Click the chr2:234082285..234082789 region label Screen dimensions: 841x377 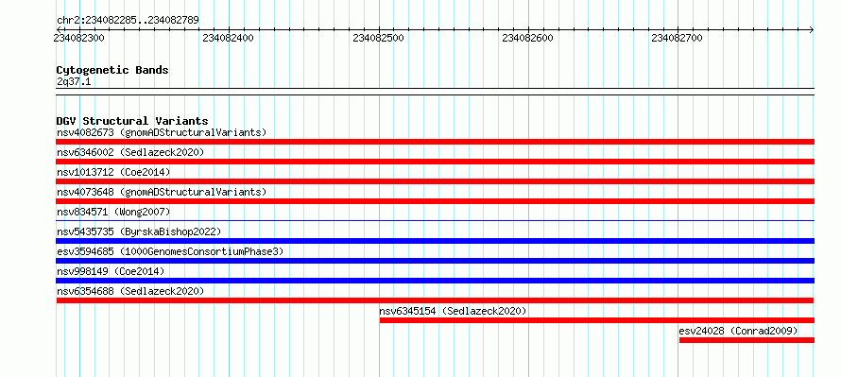click(128, 20)
